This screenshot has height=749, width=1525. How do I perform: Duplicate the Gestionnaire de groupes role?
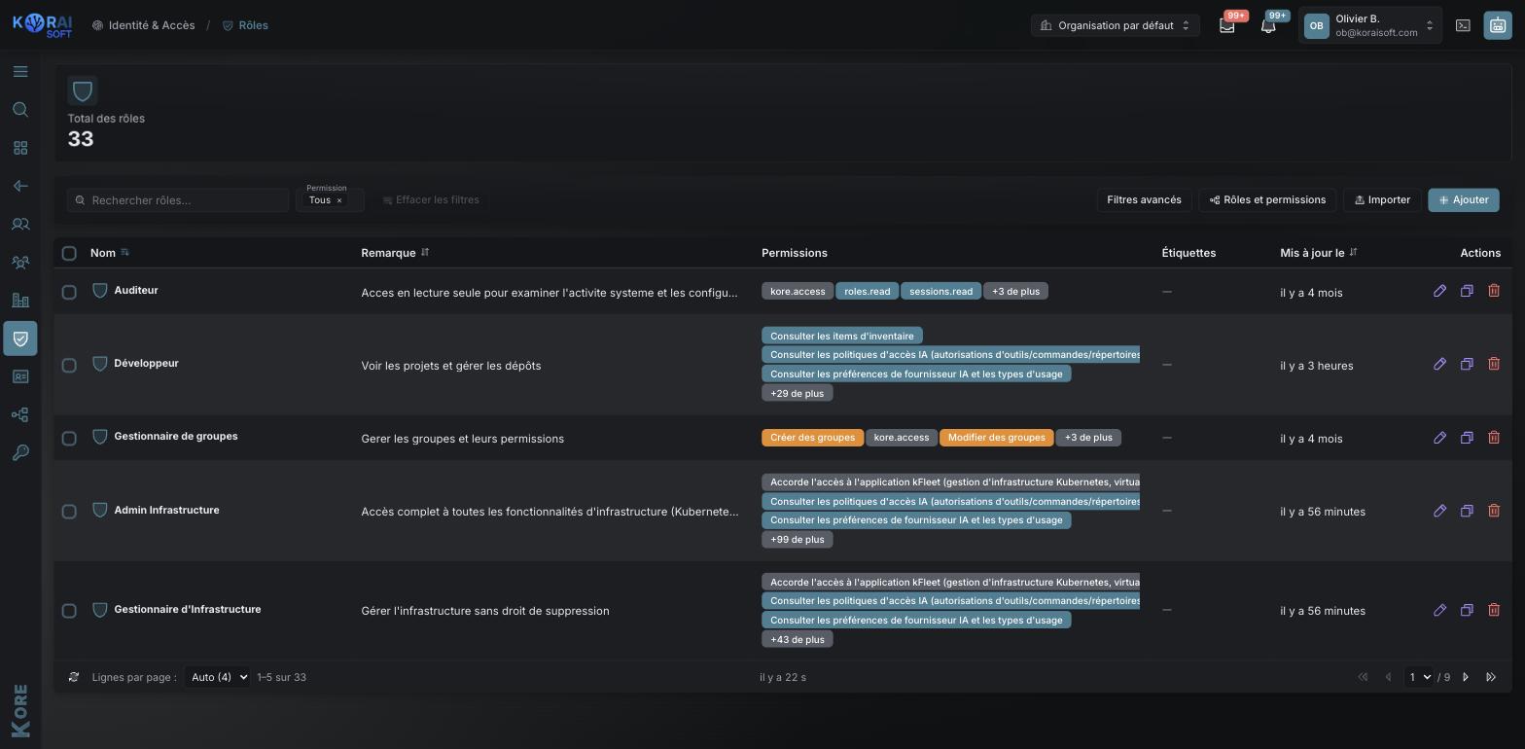[x=1467, y=438]
